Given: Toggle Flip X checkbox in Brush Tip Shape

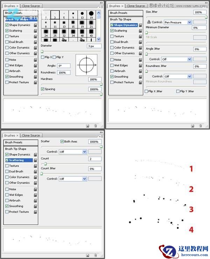Looking at the screenshot, I should (43, 57).
